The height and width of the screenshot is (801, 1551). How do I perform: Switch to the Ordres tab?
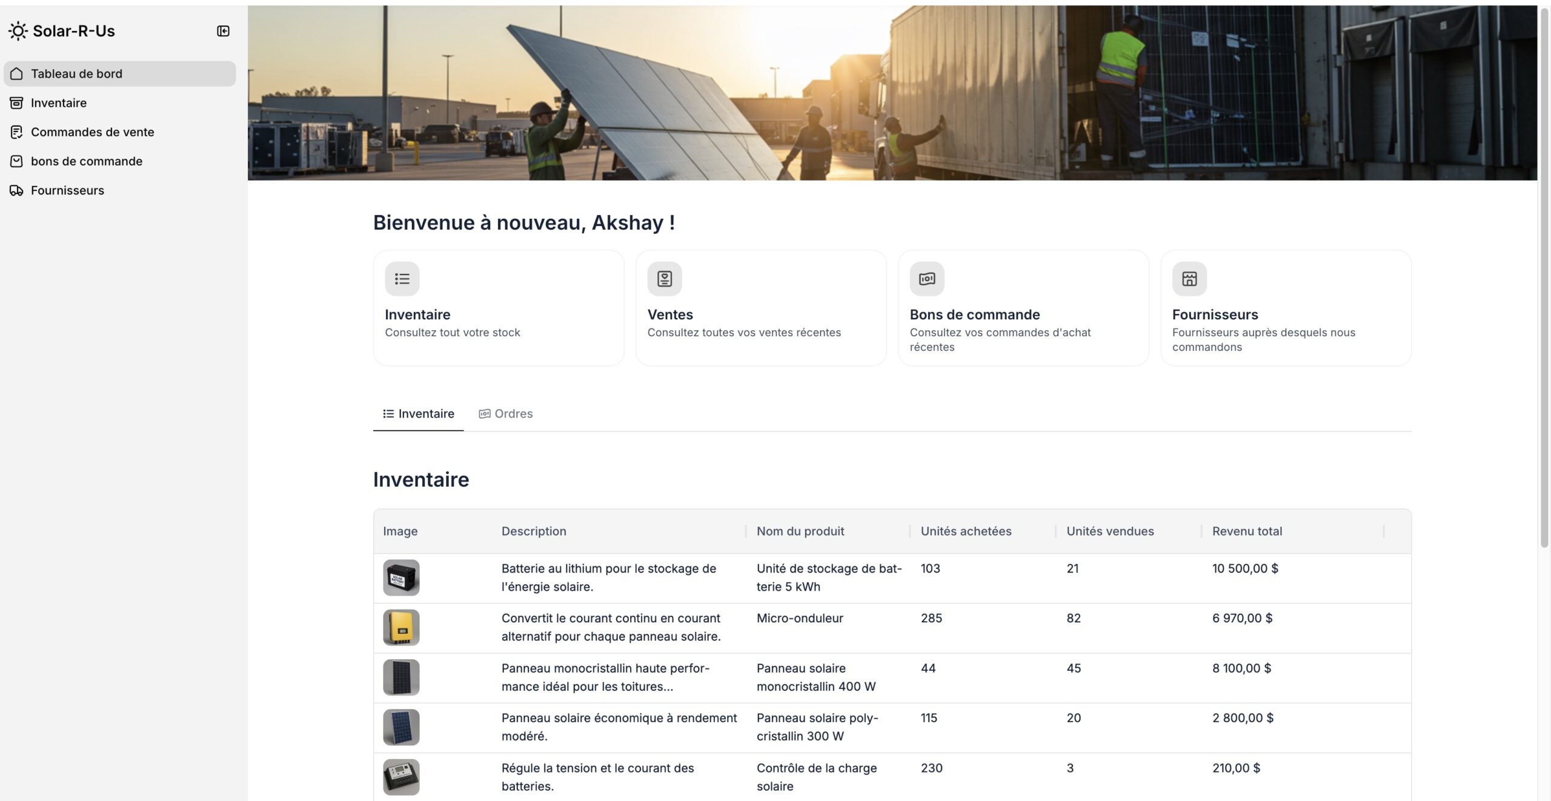[506, 414]
